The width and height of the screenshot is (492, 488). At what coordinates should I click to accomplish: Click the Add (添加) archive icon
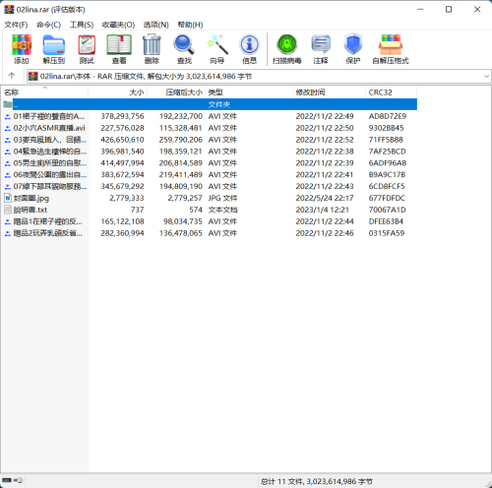pyautogui.click(x=22, y=49)
